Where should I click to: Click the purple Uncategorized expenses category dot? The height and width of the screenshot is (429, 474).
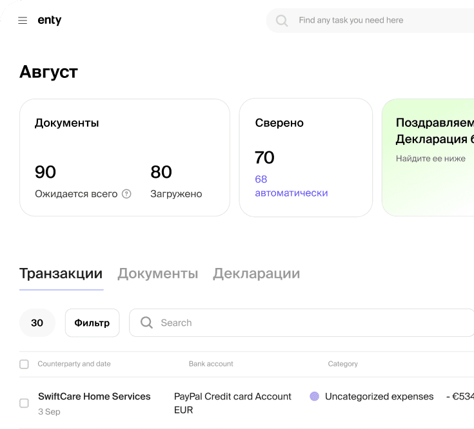pyautogui.click(x=315, y=396)
